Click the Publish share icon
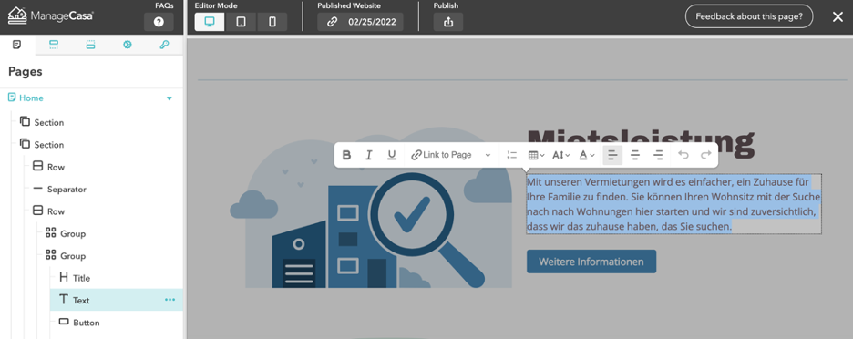Image resolution: width=853 pixels, height=339 pixels. coord(448,22)
